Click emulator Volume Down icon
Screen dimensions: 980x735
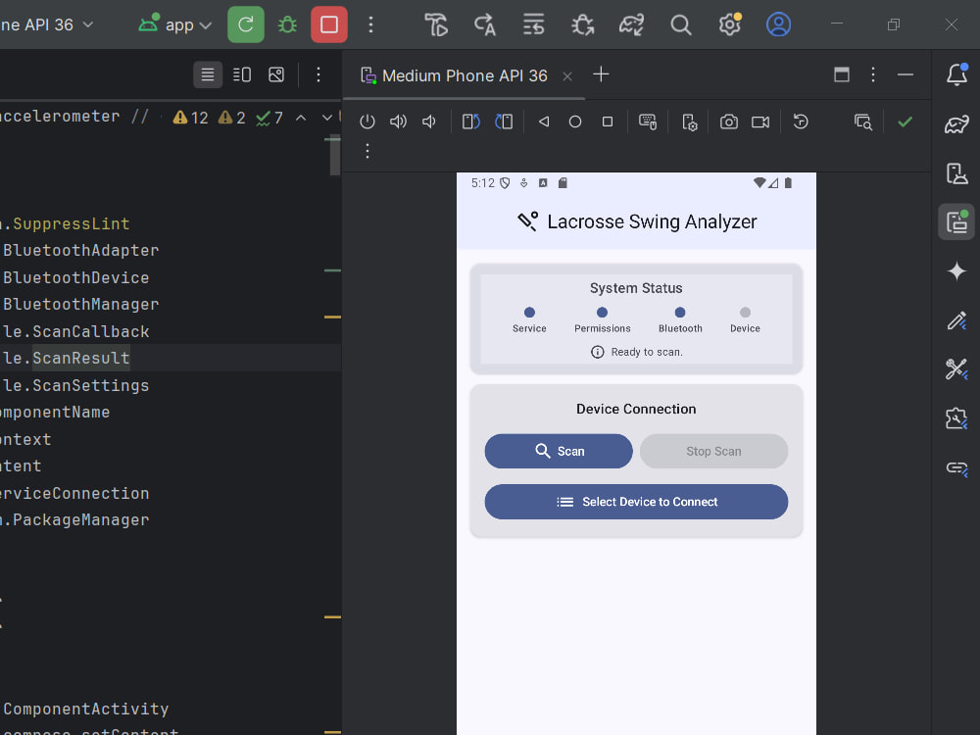point(429,122)
